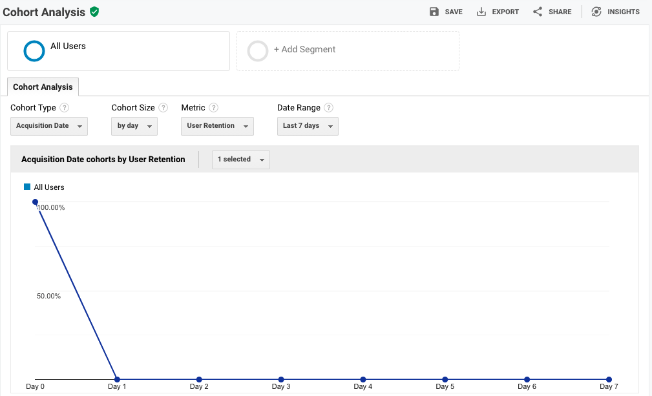Toggle the All Users legend entry

pyautogui.click(x=43, y=187)
